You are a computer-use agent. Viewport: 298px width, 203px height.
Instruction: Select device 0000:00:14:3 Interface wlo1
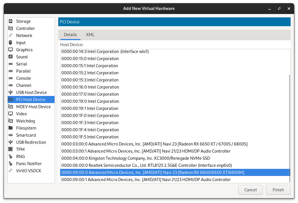[x=175, y=52]
